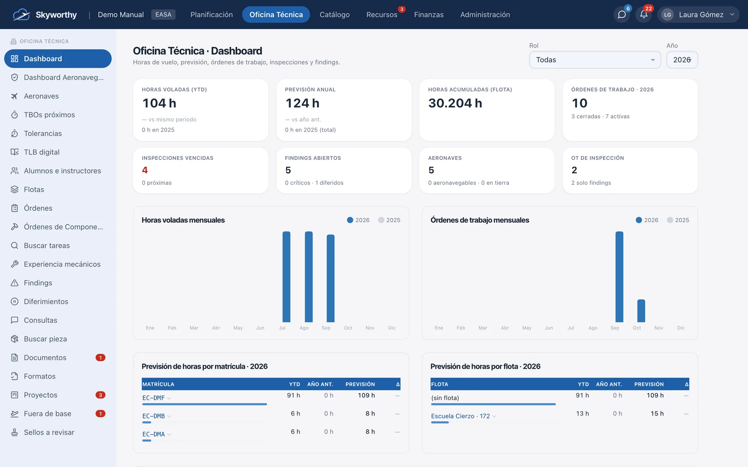This screenshot has height=467, width=748.
Task: Click the Inspecciones vencidas card
Action: point(201,170)
